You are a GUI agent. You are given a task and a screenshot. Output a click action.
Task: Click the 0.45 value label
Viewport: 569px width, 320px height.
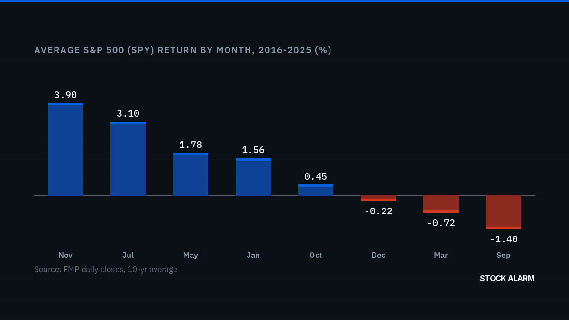[x=316, y=177]
